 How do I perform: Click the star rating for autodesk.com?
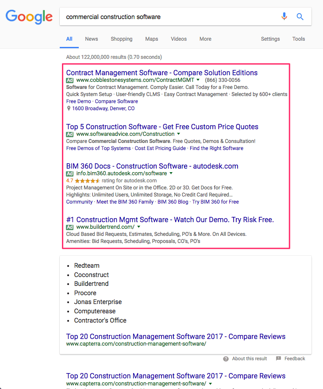pyautogui.click(x=87, y=181)
